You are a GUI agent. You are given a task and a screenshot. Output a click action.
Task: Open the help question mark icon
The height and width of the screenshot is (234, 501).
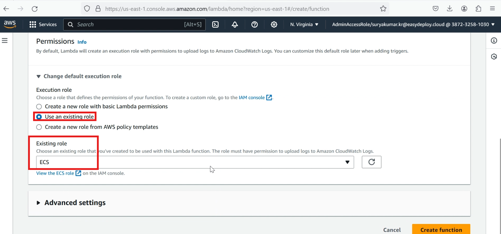point(255,24)
